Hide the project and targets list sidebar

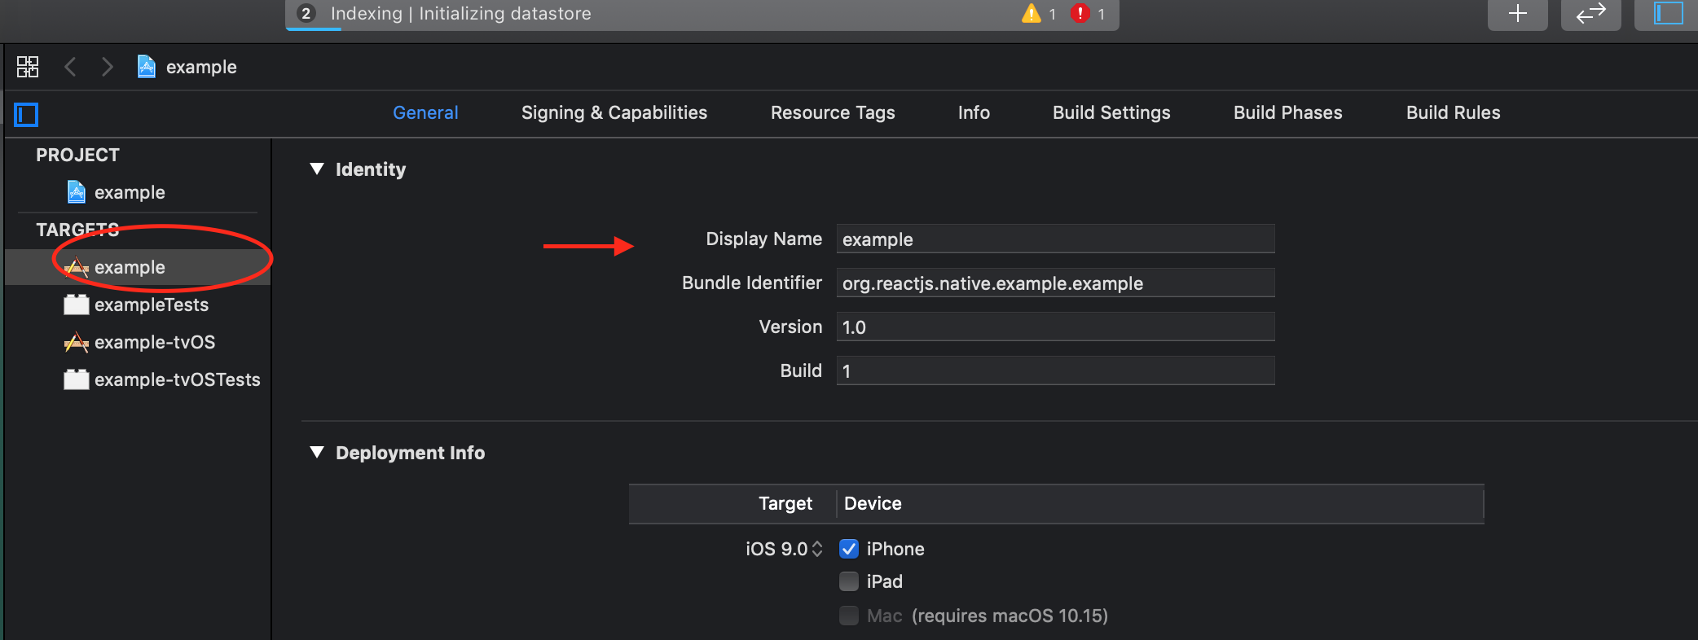27,114
